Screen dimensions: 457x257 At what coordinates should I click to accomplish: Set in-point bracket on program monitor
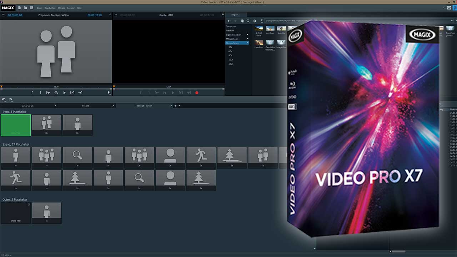point(32,93)
